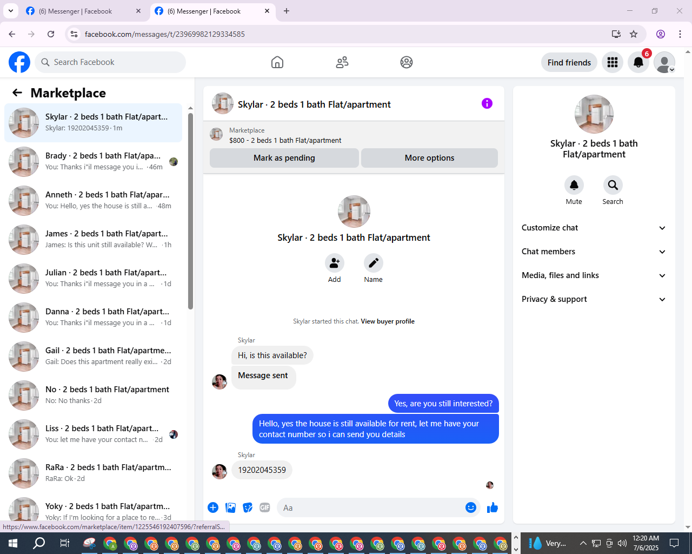The height and width of the screenshot is (554, 692).
Task: Click the Skylar listing thumbnail in right panel
Action: (x=594, y=114)
